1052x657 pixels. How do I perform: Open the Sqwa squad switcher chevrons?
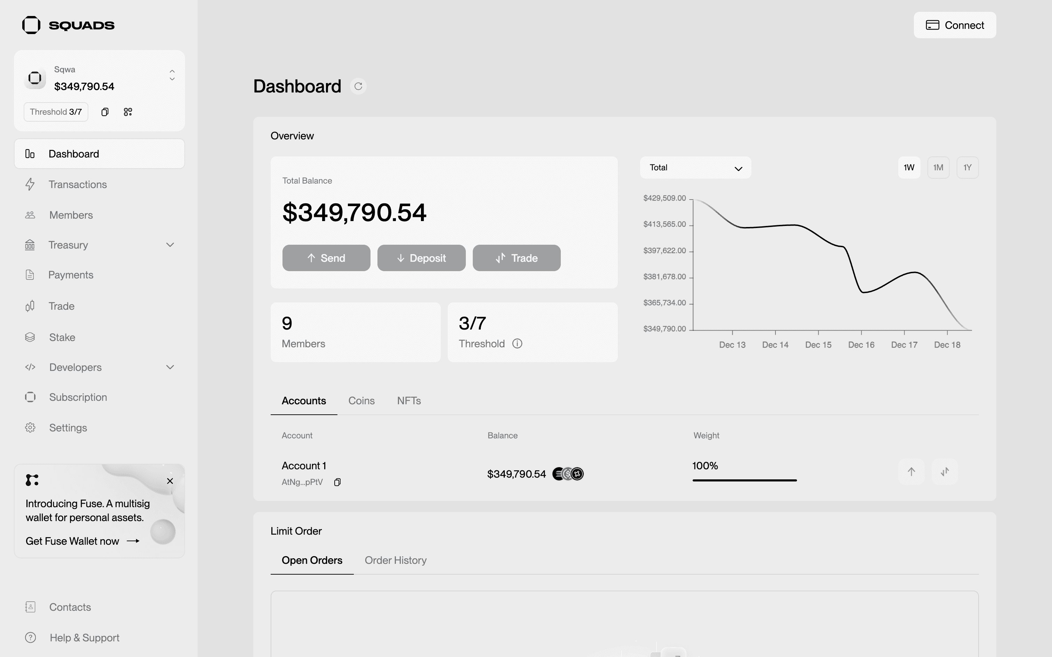(172, 75)
